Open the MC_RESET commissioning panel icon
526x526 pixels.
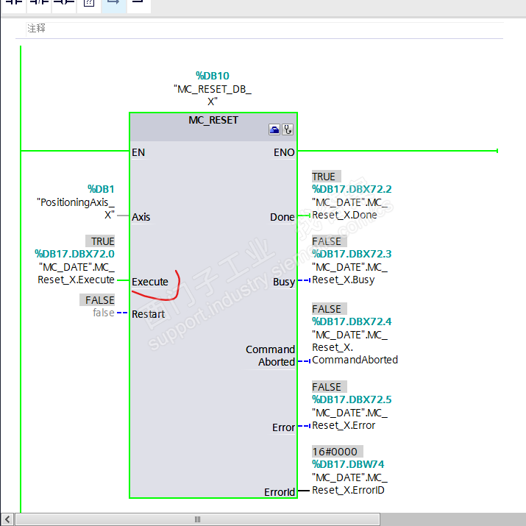(x=274, y=129)
